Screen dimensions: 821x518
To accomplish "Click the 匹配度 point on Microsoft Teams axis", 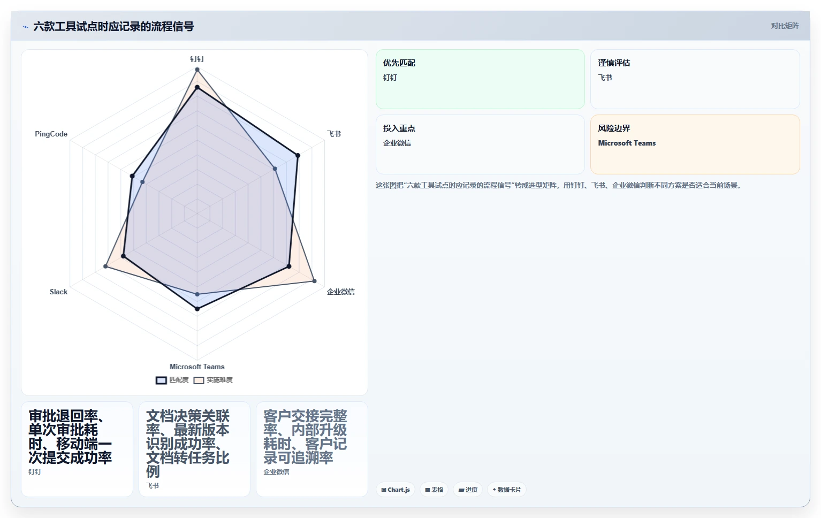I will (197, 309).
